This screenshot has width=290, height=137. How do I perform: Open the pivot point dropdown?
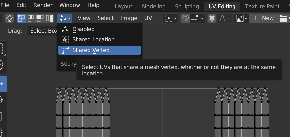coord(171,18)
